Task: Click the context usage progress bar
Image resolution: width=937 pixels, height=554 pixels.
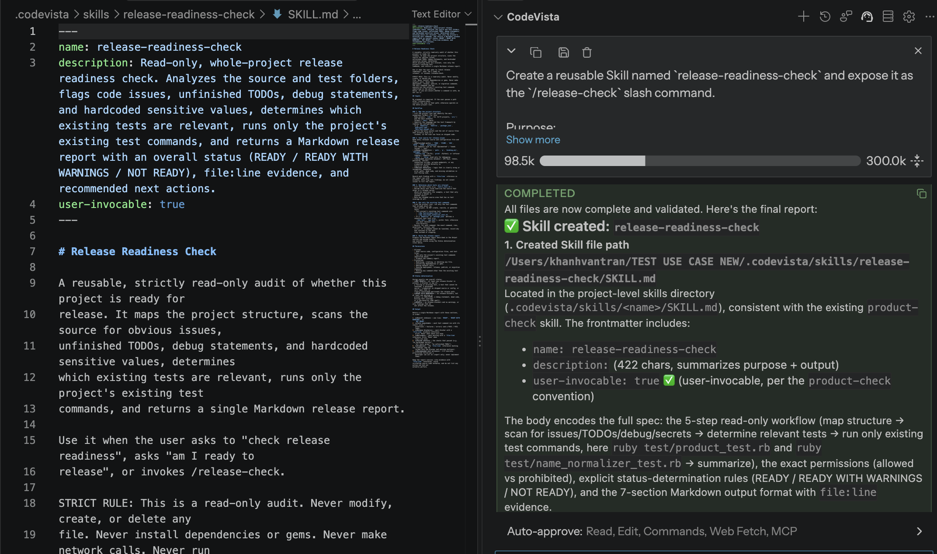Action: point(700,161)
